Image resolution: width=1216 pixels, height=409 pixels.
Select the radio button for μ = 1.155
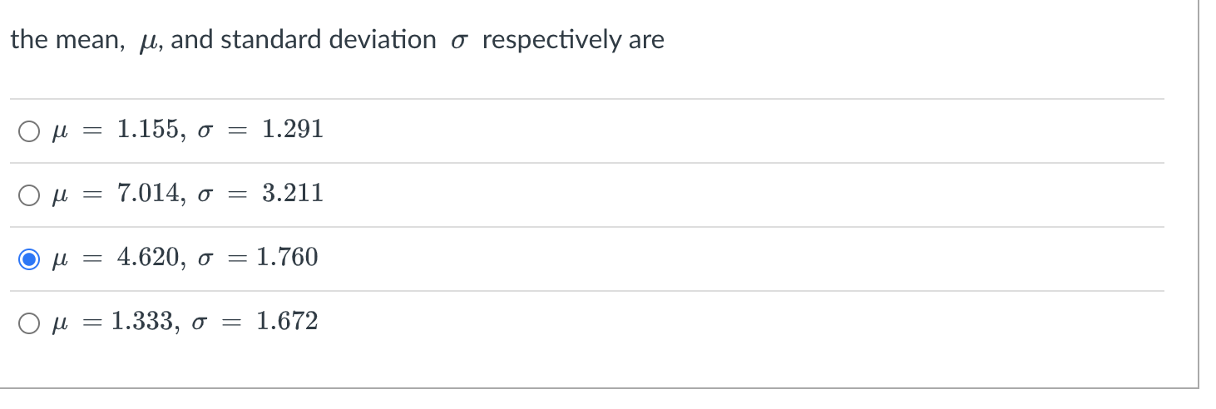[x=29, y=132]
